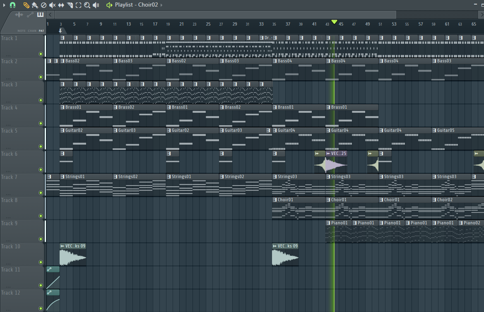Select the Mute tool
The height and width of the screenshot is (312, 484).
(x=52, y=5)
